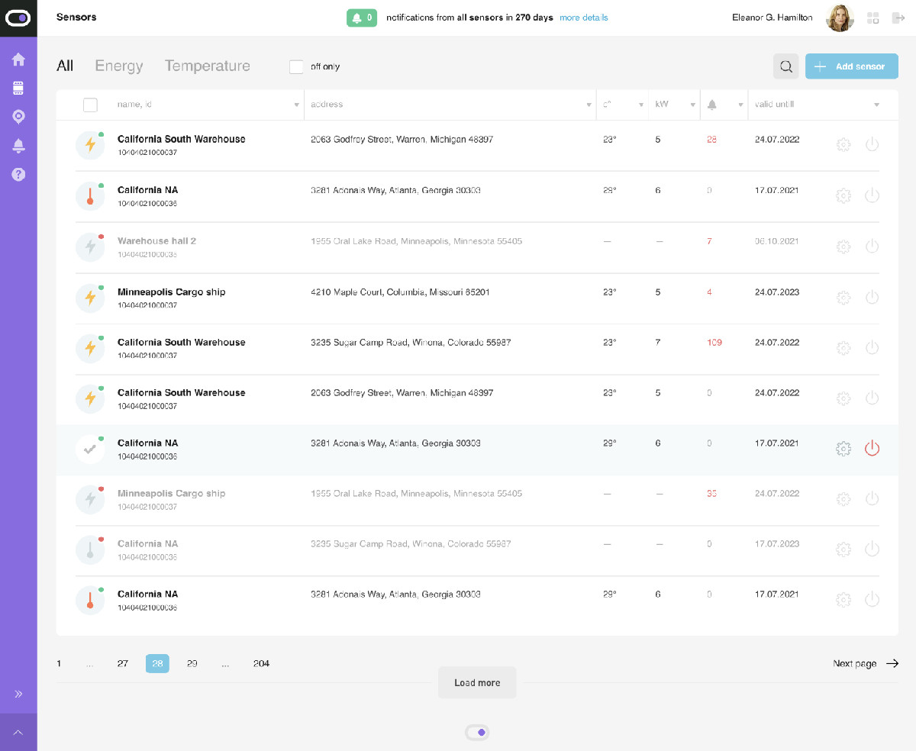The height and width of the screenshot is (751, 916).
Task: Switch to the Temperature tab
Action: 208,66
